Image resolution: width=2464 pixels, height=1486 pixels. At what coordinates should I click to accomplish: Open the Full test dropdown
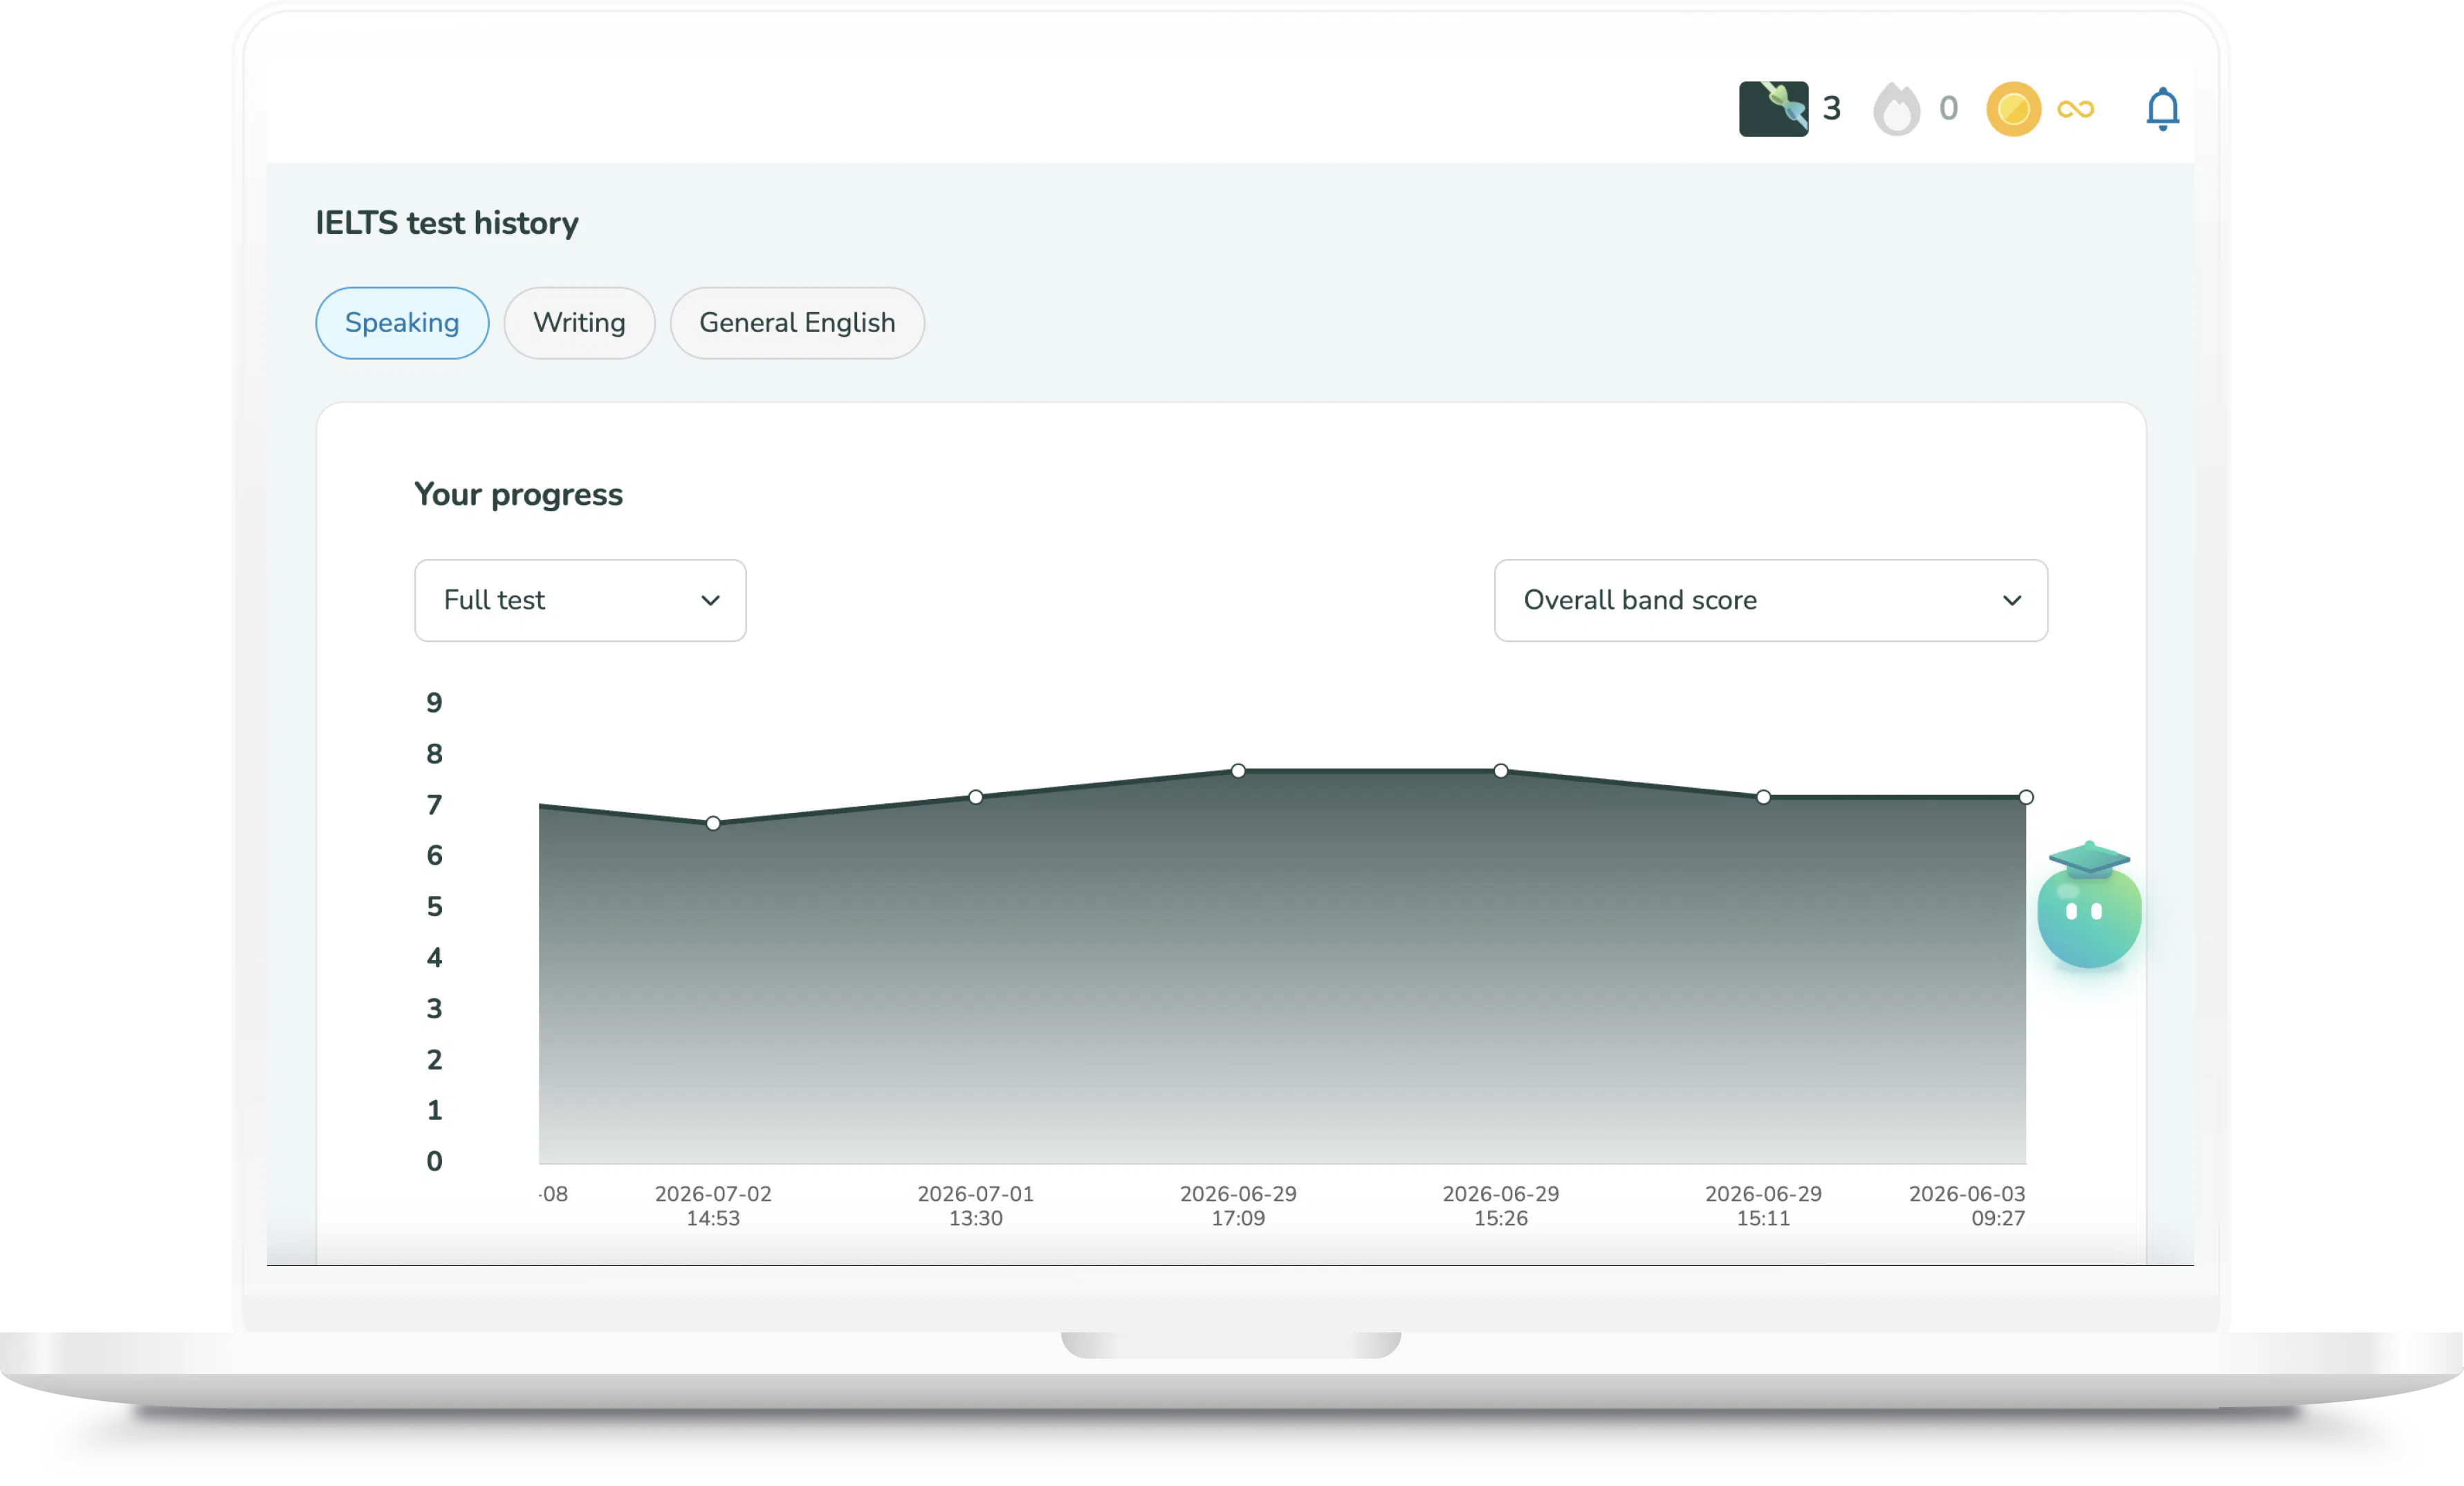pyautogui.click(x=580, y=600)
